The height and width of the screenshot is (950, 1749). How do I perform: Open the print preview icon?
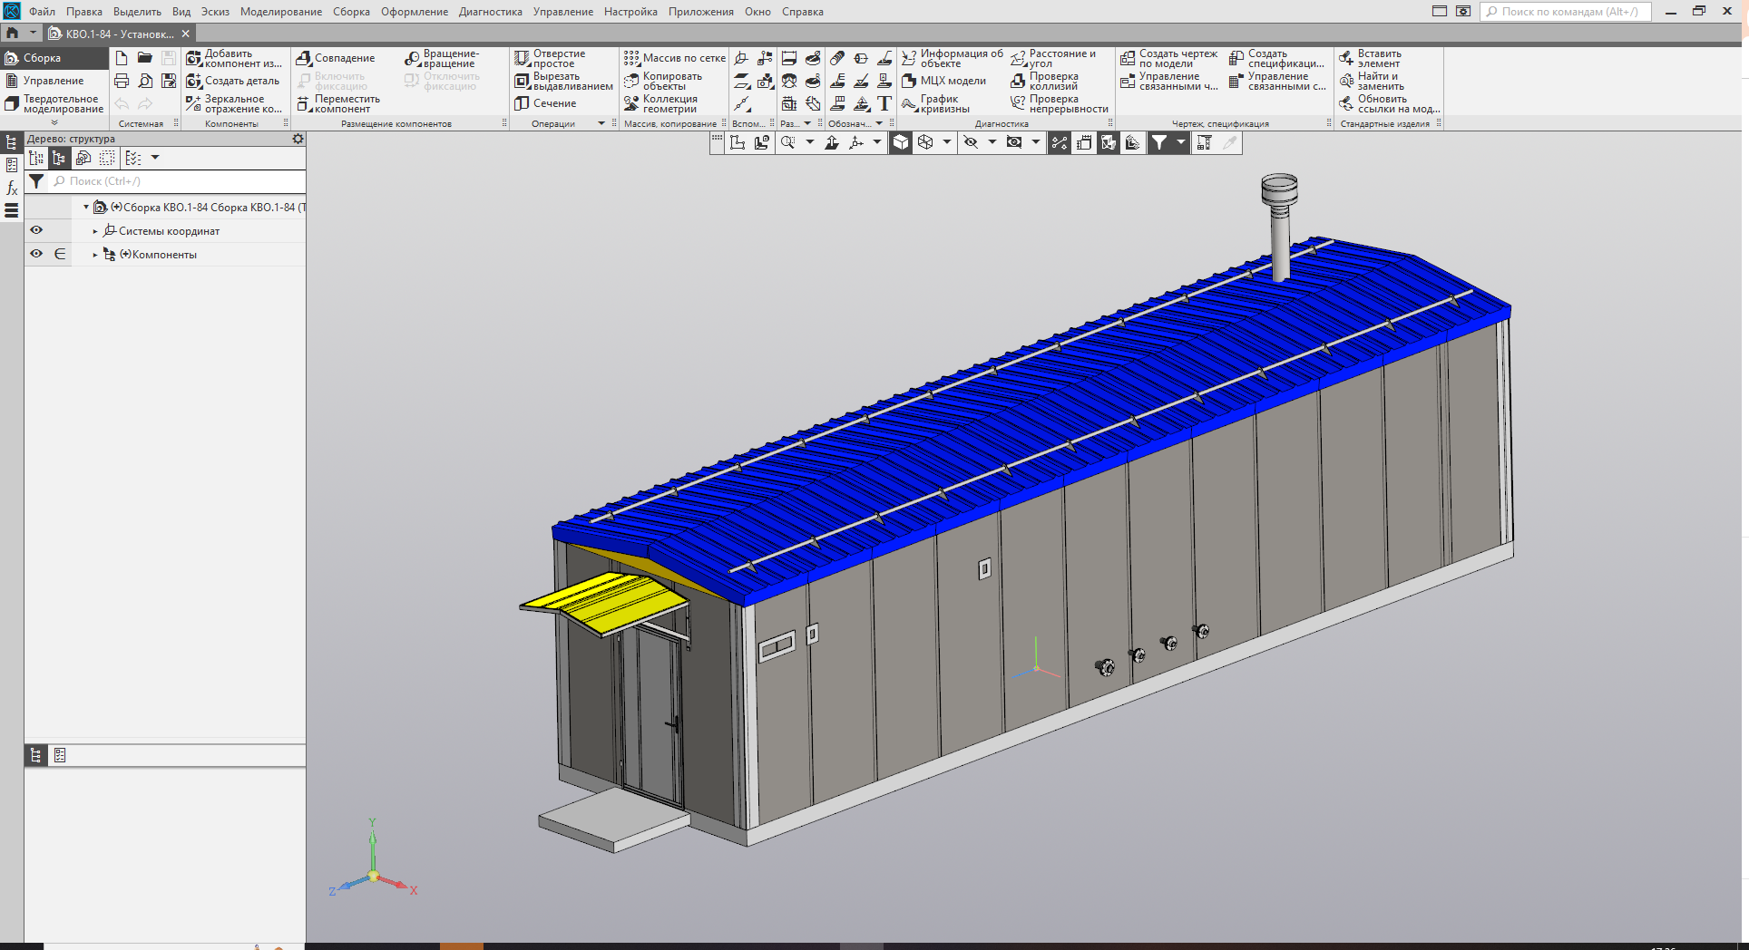point(145,82)
